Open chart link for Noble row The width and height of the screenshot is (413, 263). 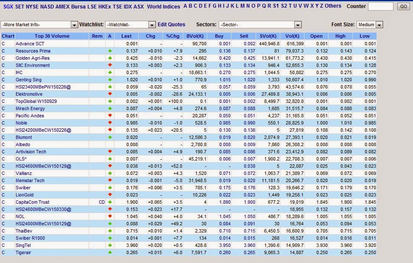(3, 123)
